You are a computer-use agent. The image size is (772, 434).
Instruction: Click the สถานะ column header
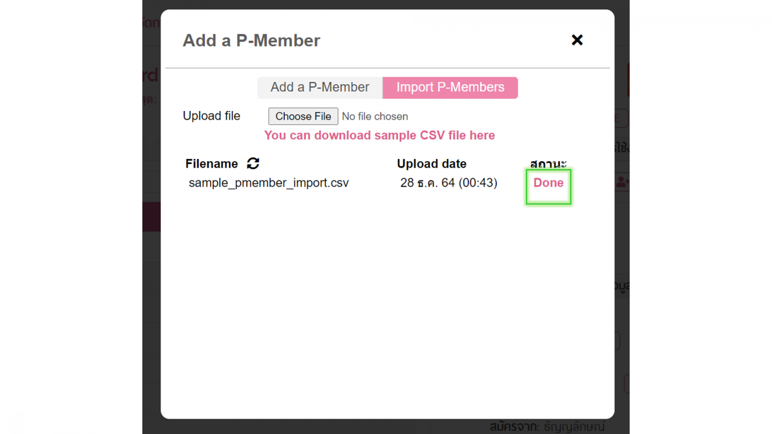click(548, 164)
